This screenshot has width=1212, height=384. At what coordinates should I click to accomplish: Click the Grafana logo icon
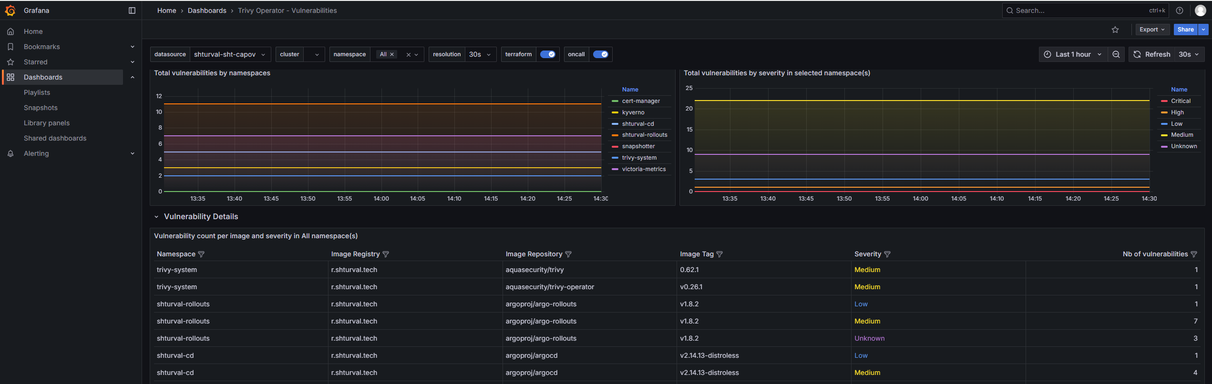pyautogui.click(x=10, y=10)
